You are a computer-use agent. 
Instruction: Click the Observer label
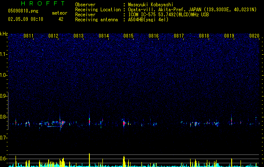click(x=85, y=5)
